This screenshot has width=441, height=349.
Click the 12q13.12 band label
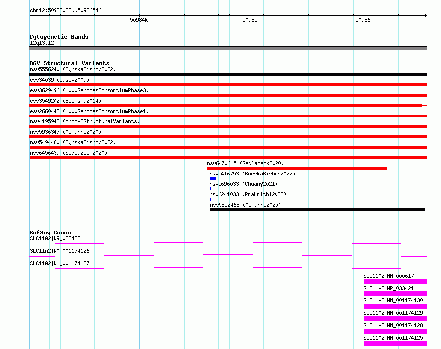pos(42,43)
